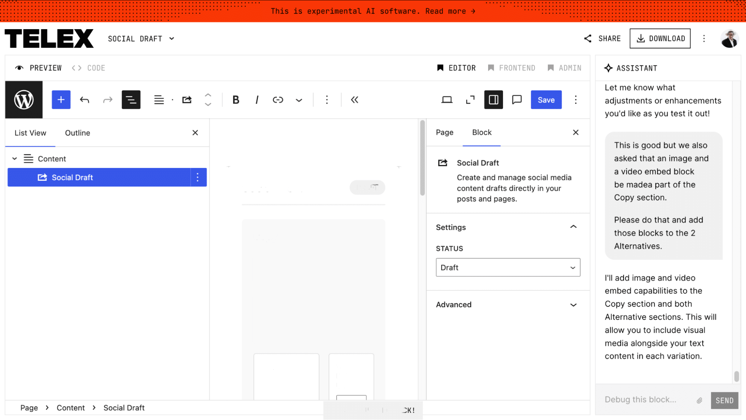Open the block inserter

click(x=61, y=100)
